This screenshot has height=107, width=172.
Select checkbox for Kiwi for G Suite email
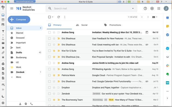[x=49, y=51]
